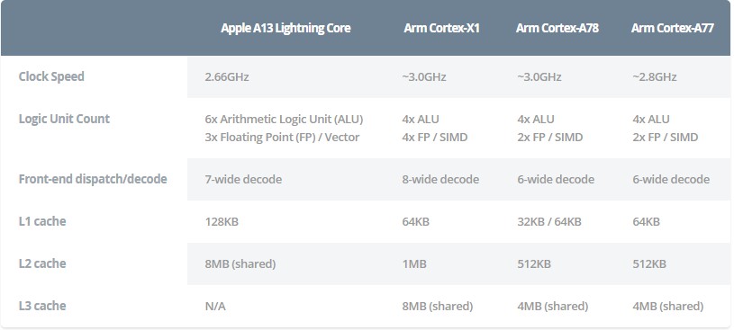This screenshot has height=330, width=734.
Task: Click the 8-wide decode cell
Action: pos(440,180)
